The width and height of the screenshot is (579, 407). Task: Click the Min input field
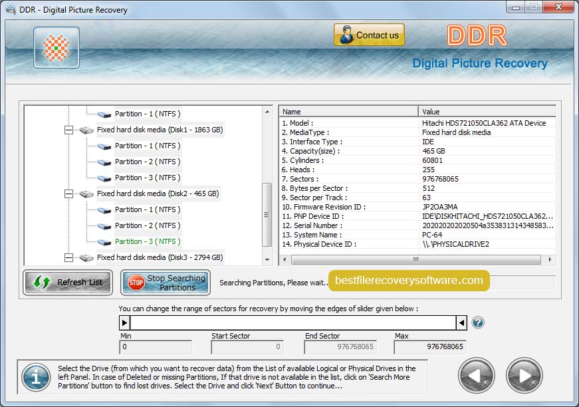(x=156, y=346)
